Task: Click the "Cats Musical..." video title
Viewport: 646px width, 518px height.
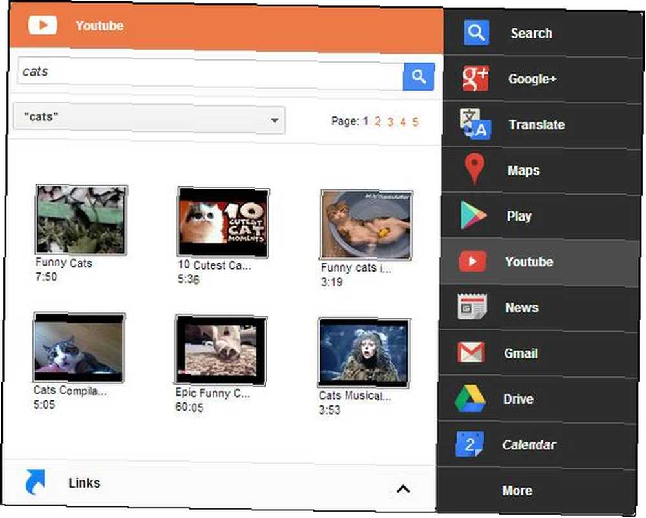Action: 355,396
